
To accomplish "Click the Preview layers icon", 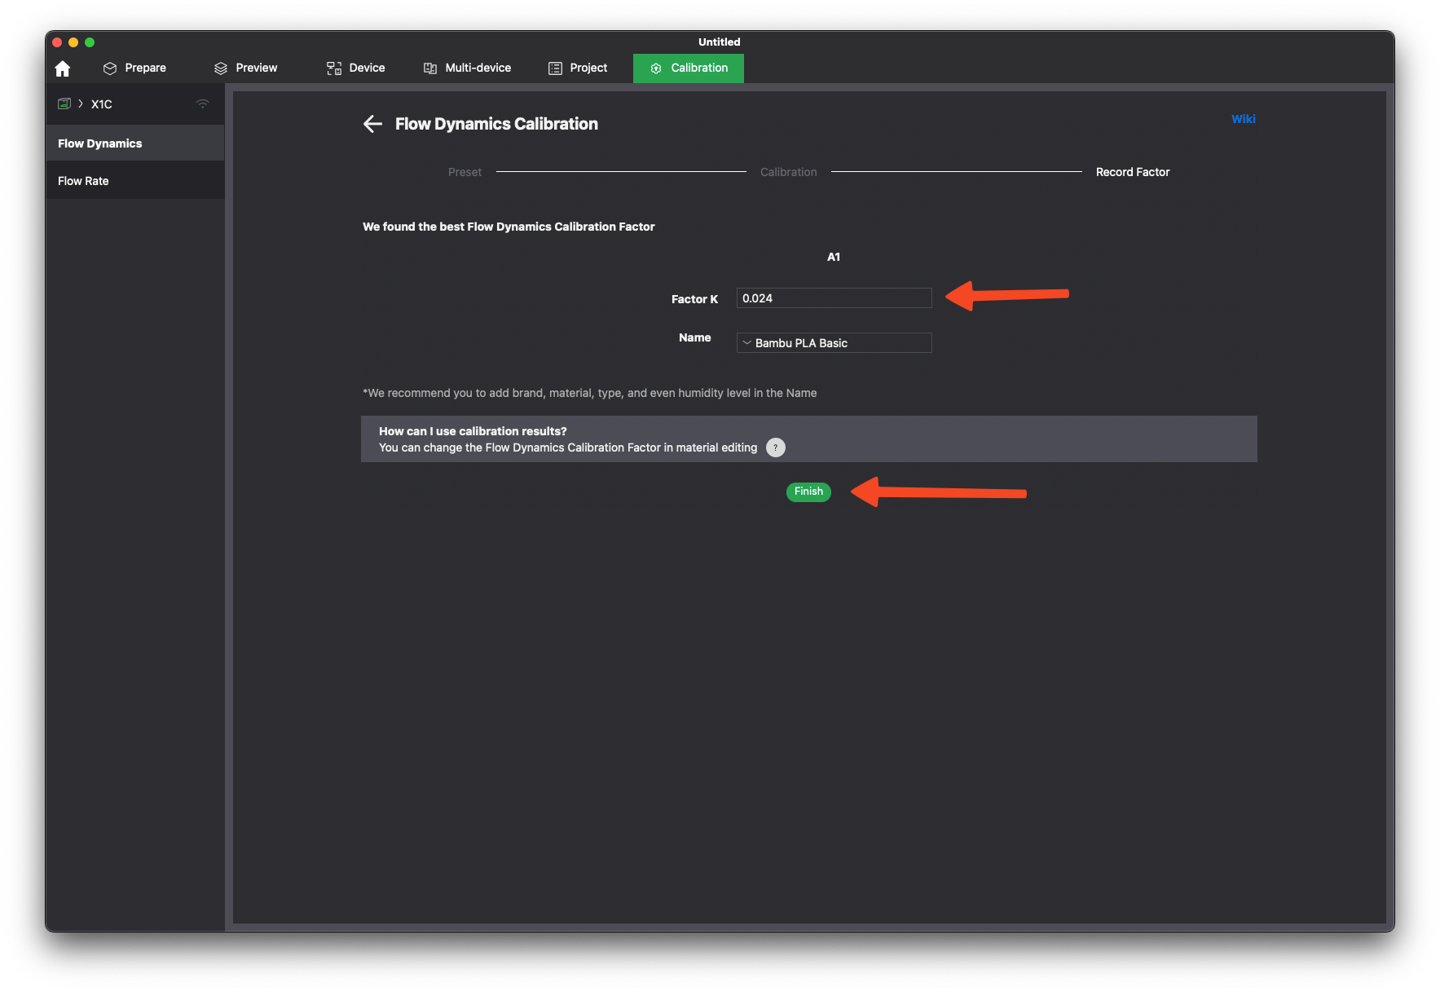I will coord(221,68).
